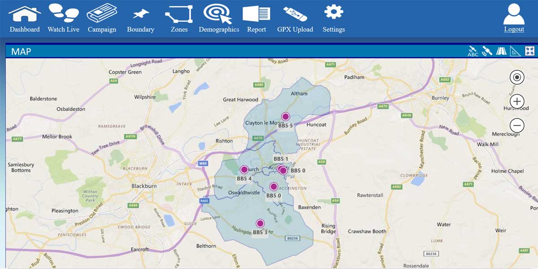This screenshot has width=538, height=269.
Task: Toggle labeled satellite view with ABC
Action: (x=472, y=50)
